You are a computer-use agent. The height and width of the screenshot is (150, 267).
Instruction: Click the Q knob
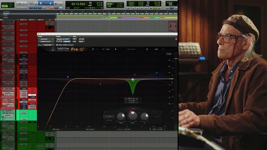pyautogui.click(x=145, y=117)
